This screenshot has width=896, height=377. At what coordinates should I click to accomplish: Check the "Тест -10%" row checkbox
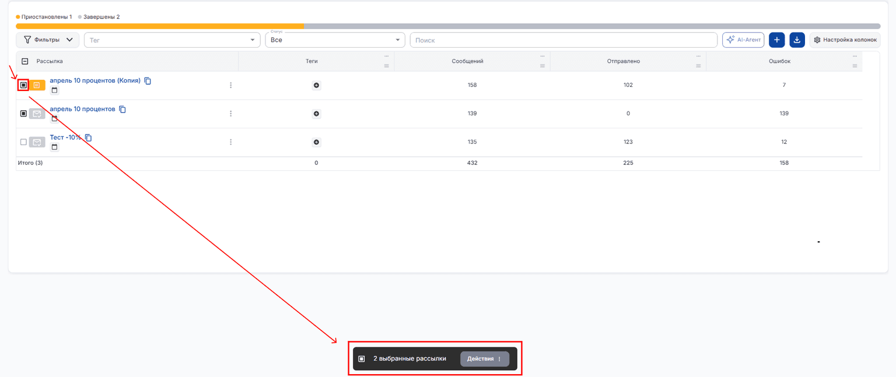pos(23,142)
